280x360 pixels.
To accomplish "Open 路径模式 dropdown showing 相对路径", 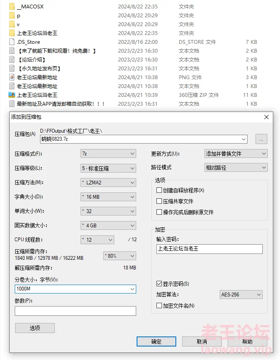I will [x=236, y=168].
